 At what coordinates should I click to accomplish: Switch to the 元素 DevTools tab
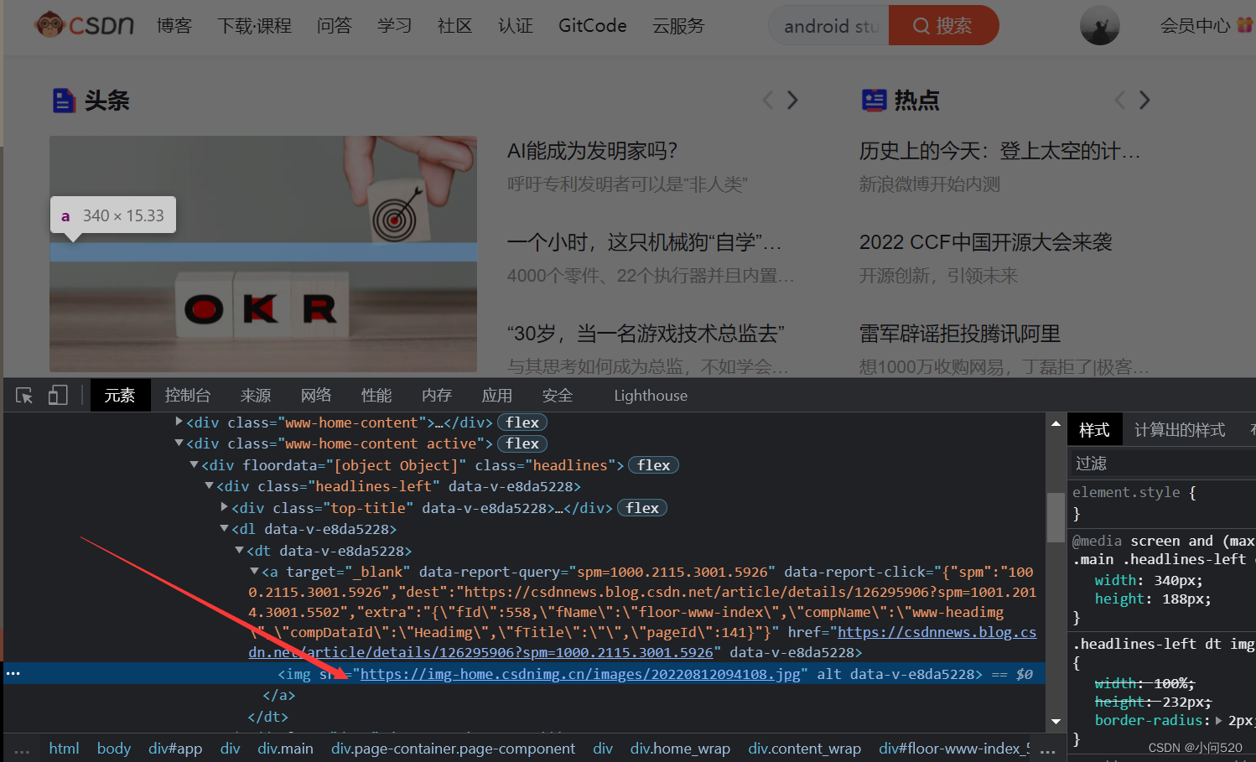(120, 396)
